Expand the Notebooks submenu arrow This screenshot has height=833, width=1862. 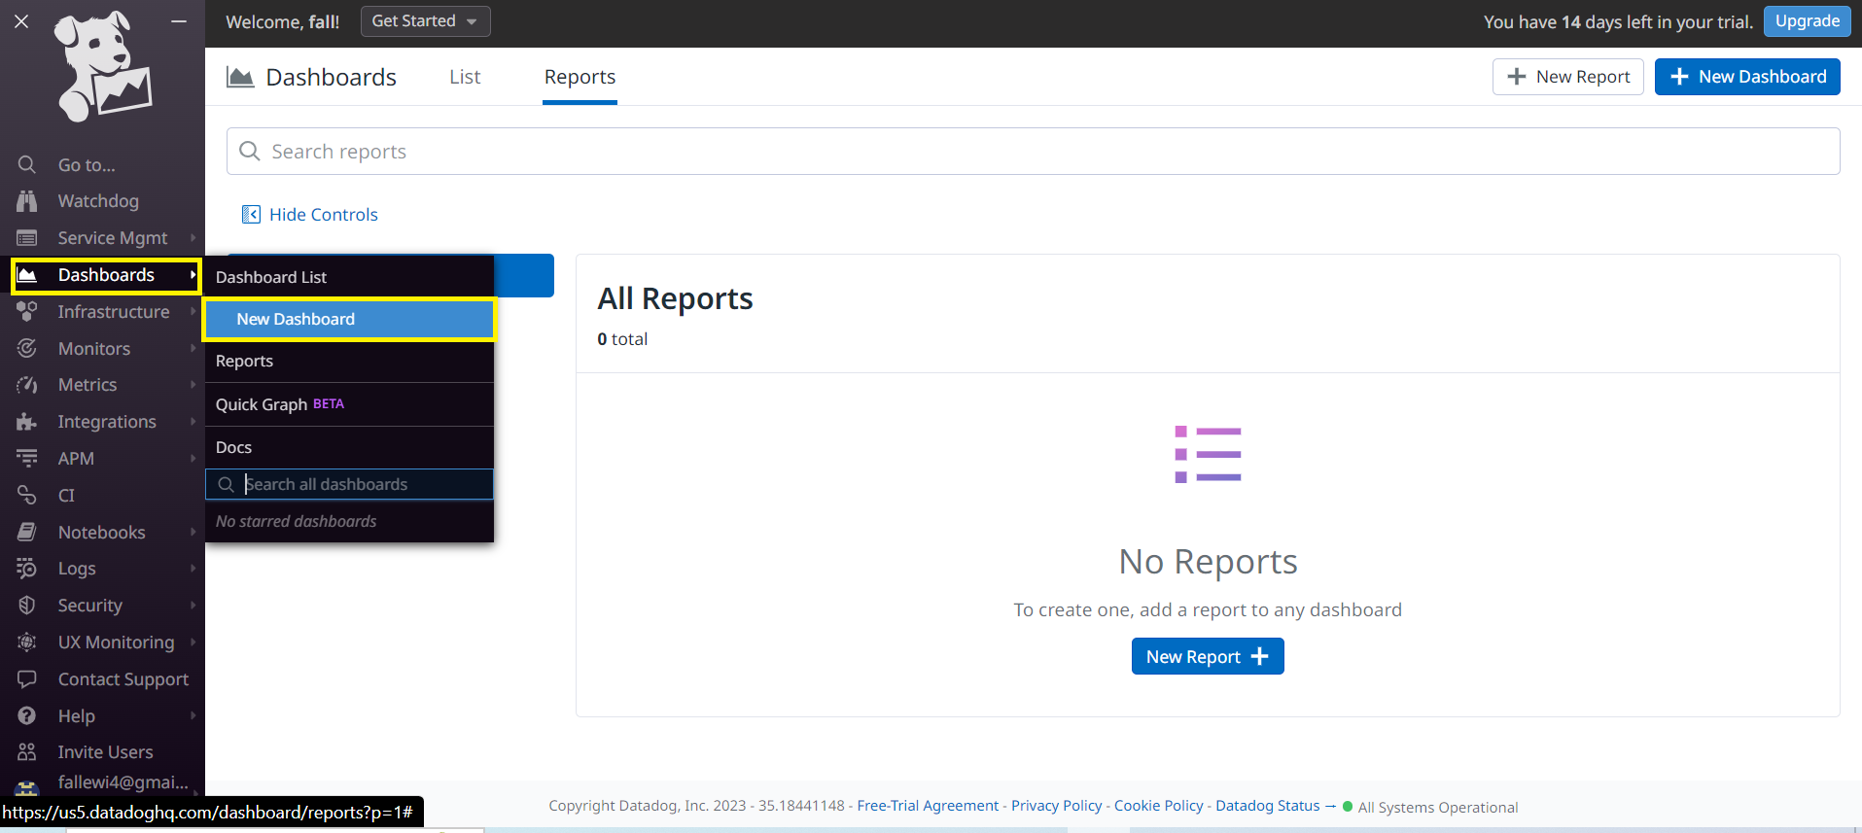pyautogui.click(x=193, y=532)
